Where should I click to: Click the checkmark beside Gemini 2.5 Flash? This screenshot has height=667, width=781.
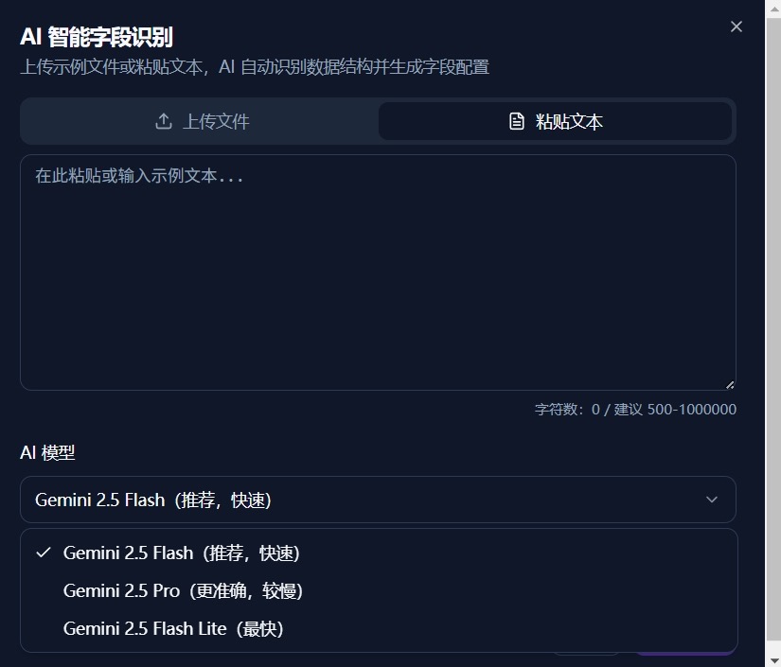[x=44, y=553]
